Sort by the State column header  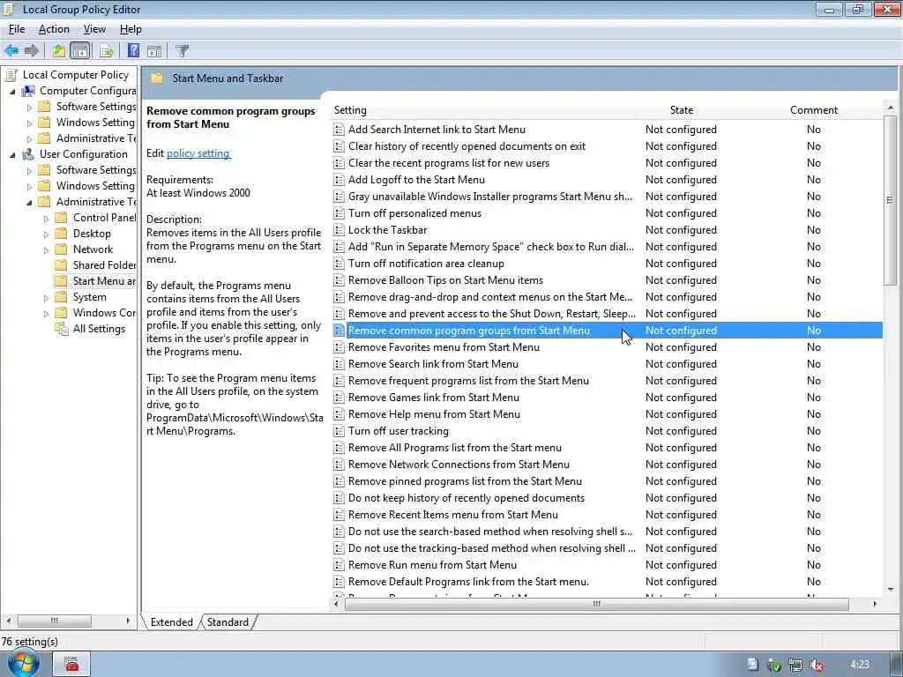click(x=682, y=110)
